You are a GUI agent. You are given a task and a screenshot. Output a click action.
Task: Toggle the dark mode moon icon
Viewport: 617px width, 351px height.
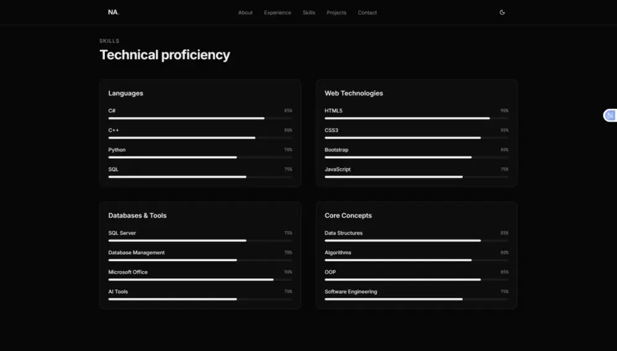click(502, 12)
